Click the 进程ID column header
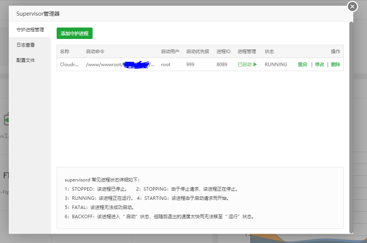The width and height of the screenshot is (367, 243). pyautogui.click(x=223, y=52)
